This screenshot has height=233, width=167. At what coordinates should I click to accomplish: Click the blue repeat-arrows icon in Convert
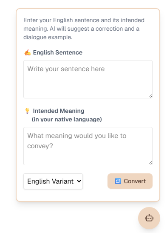click(x=118, y=181)
